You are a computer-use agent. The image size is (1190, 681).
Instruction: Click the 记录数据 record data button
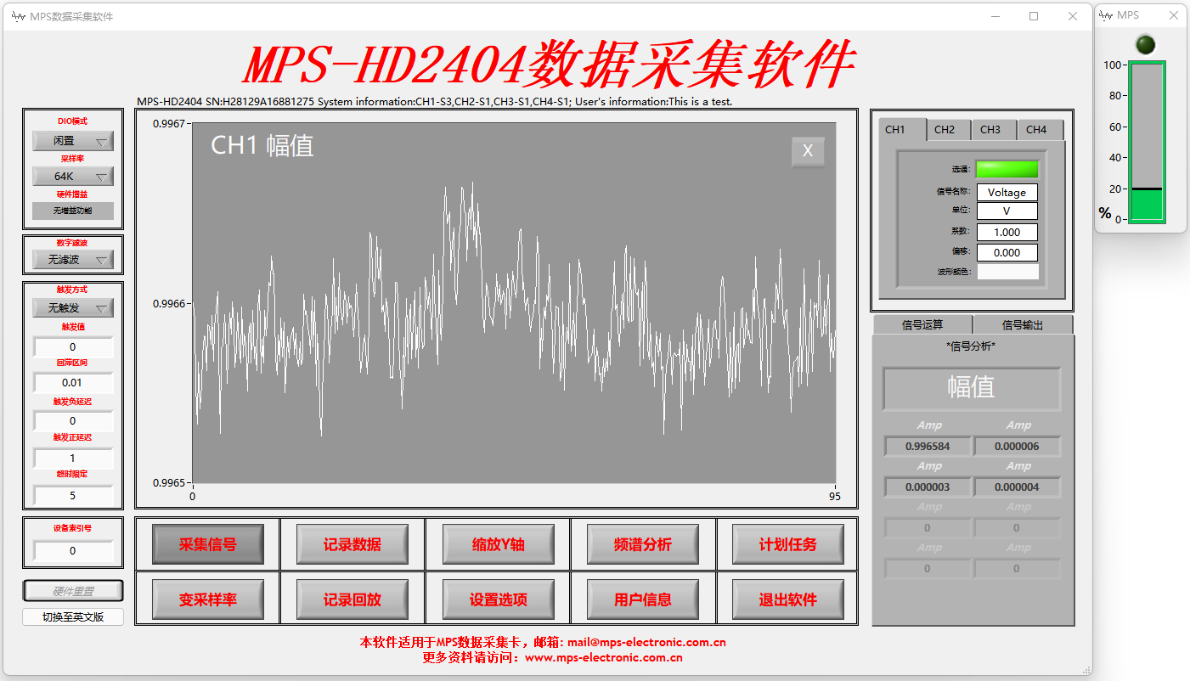pyautogui.click(x=352, y=543)
